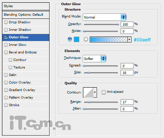Enable the Drop Shadow checkbox
The height and width of the screenshot is (138, 164).
pos(6,22)
